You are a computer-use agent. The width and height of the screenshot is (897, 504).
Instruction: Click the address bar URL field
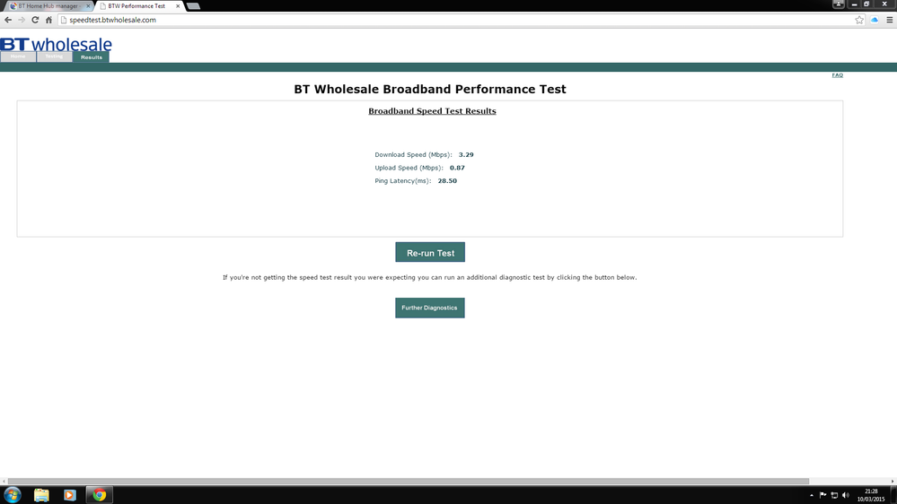pos(458,20)
